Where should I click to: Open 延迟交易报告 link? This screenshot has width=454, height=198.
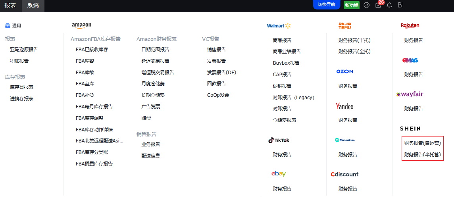[x=155, y=61]
